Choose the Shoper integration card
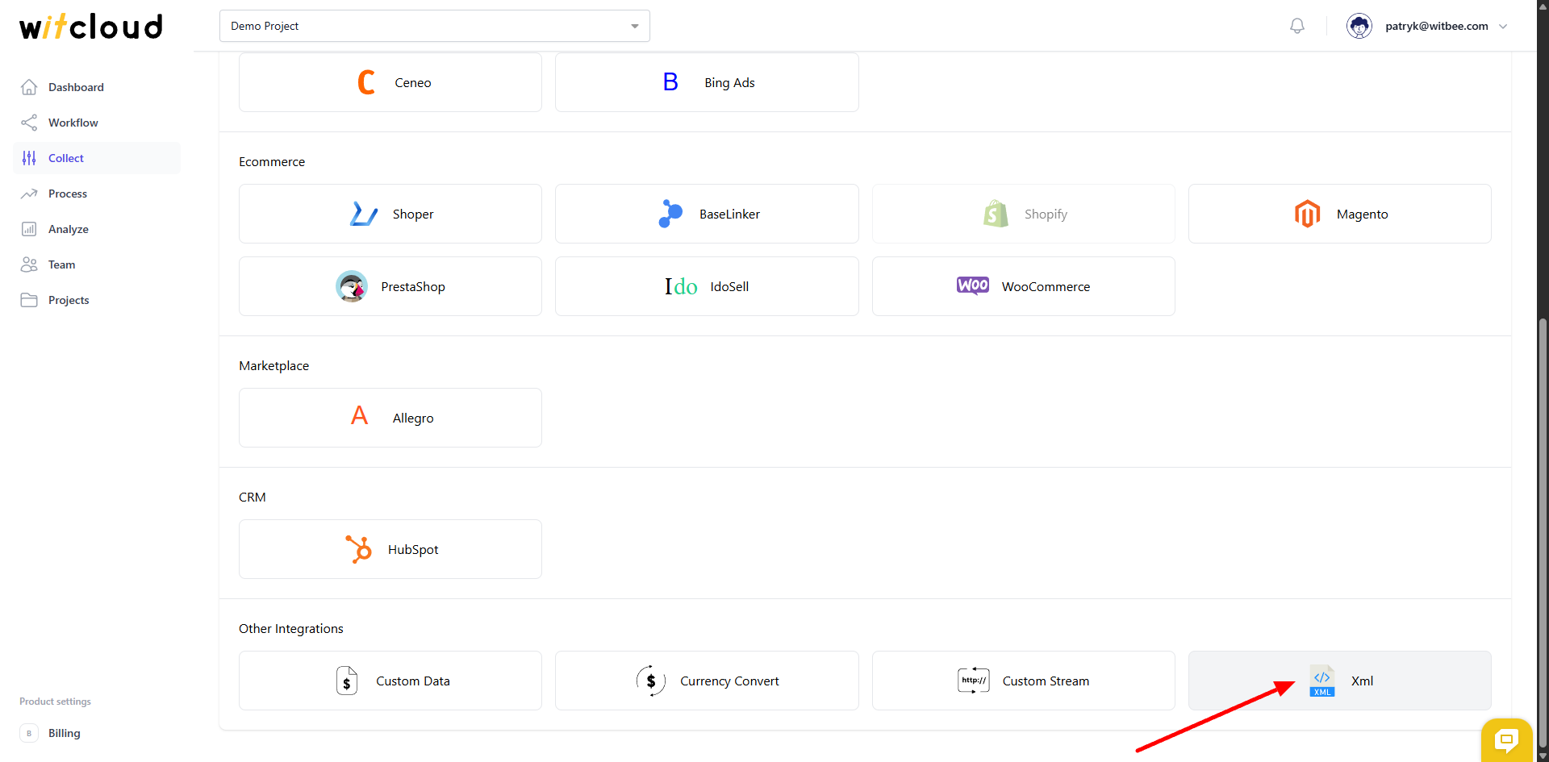1549x762 pixels. [x=390, y=214]
